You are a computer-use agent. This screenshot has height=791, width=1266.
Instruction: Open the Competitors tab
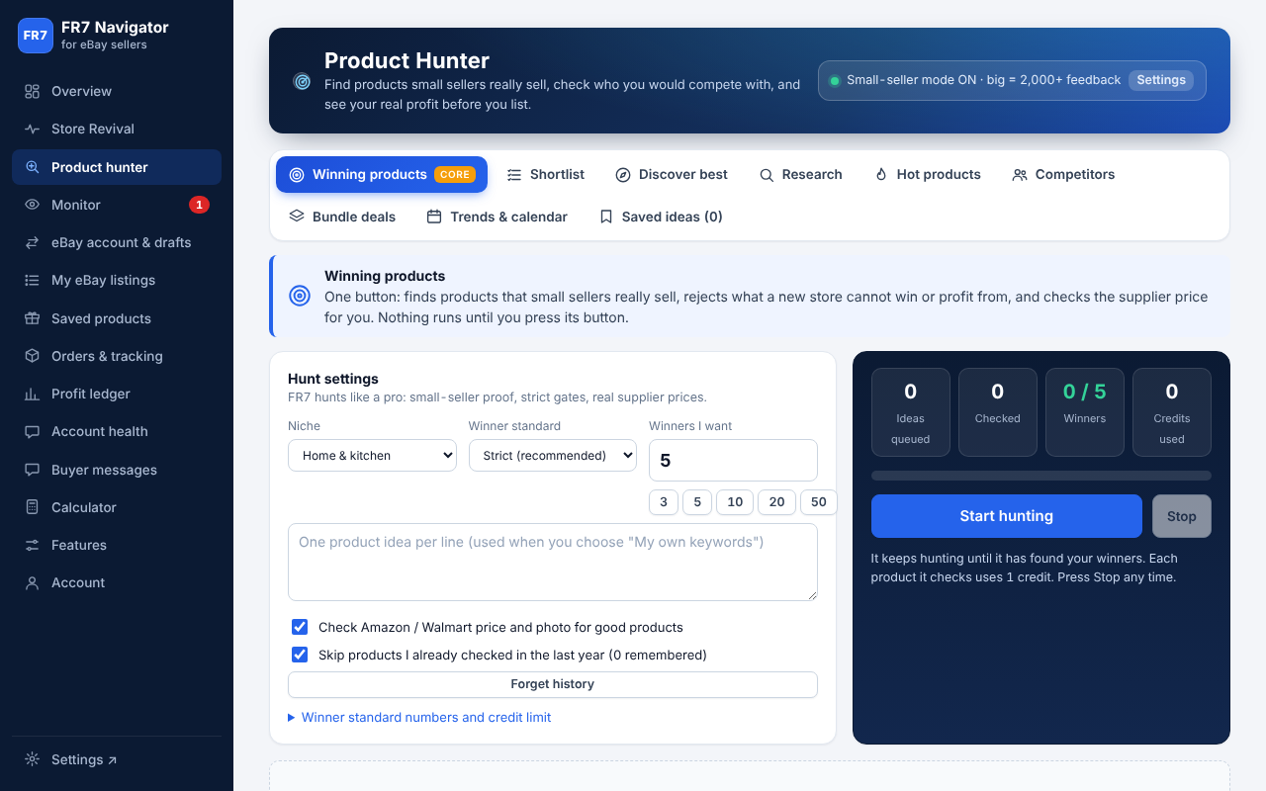(x=1063, y=174)
